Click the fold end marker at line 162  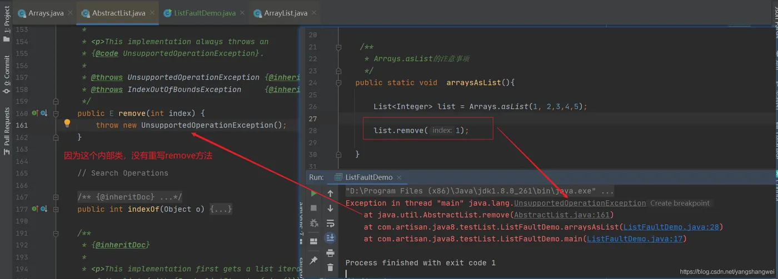click(x=56, y=137)
